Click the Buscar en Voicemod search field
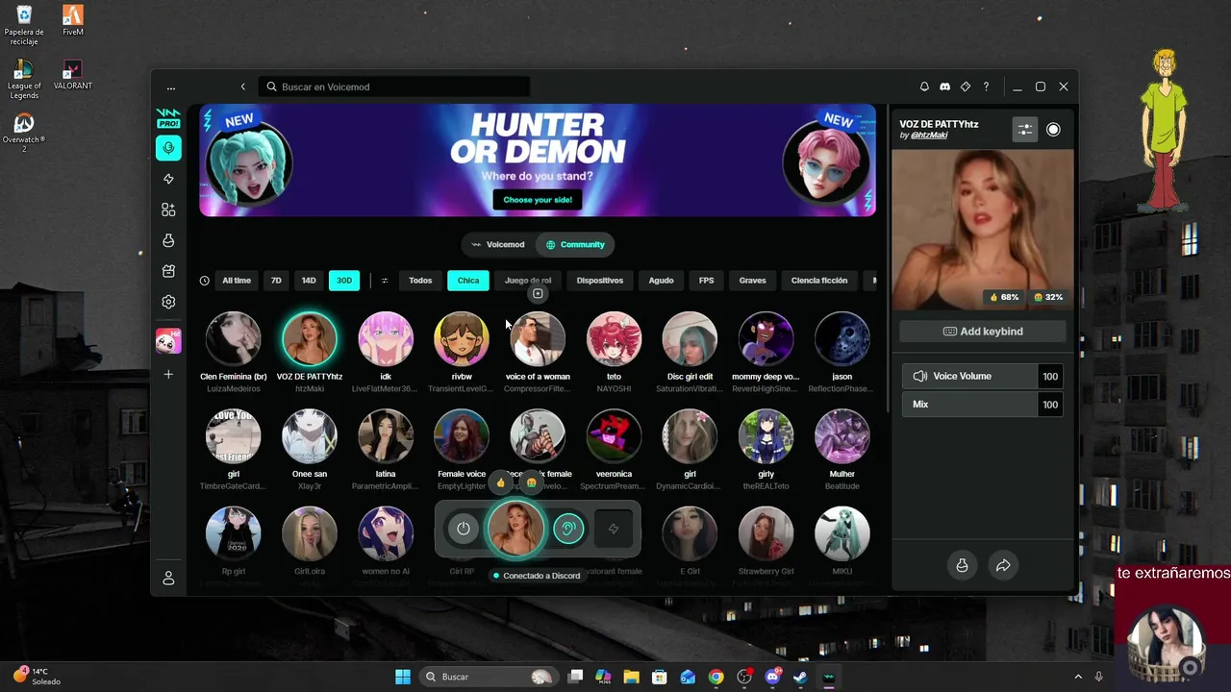 coord(394,86)
